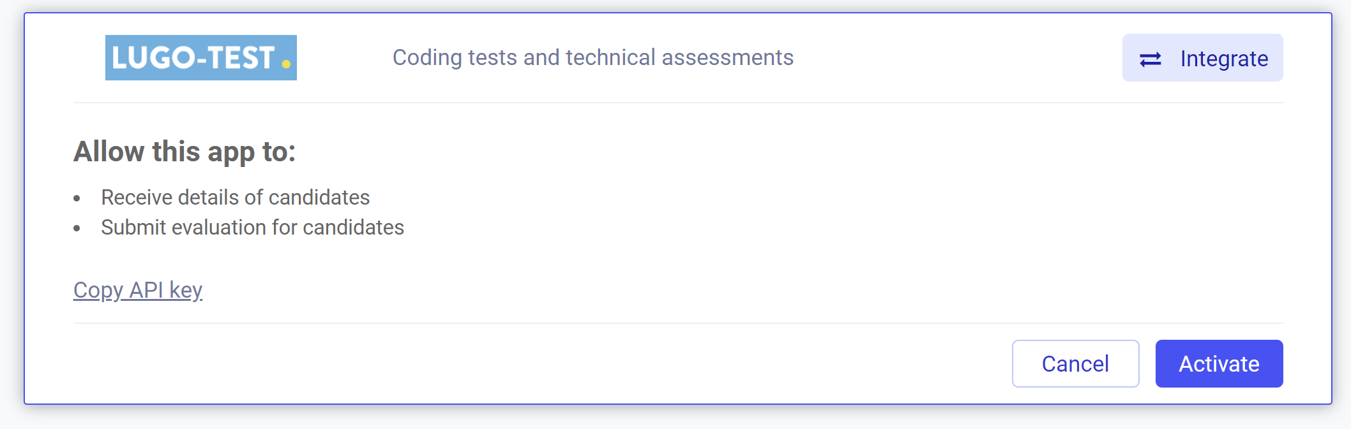Select the word LUGO in logo
The width and height of the screenshot is (1351, 429).
[153, 58]
